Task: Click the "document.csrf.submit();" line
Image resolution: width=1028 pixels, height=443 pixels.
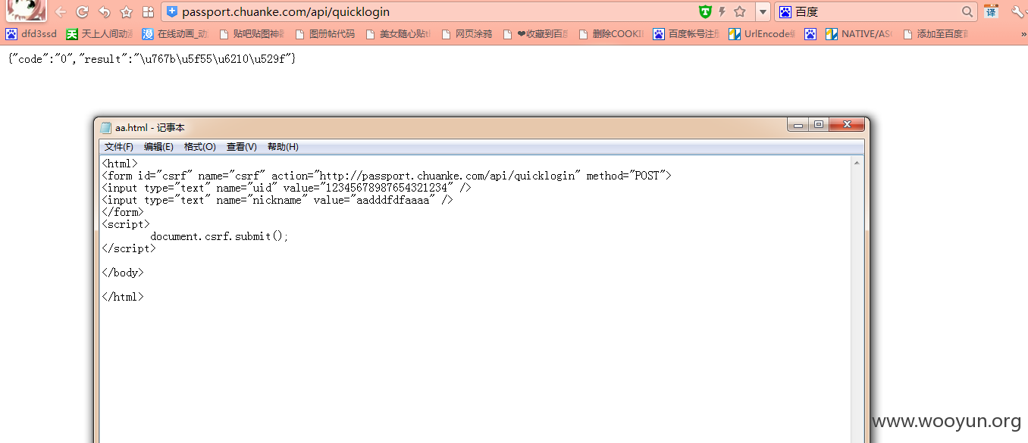Action: point(219,236)
